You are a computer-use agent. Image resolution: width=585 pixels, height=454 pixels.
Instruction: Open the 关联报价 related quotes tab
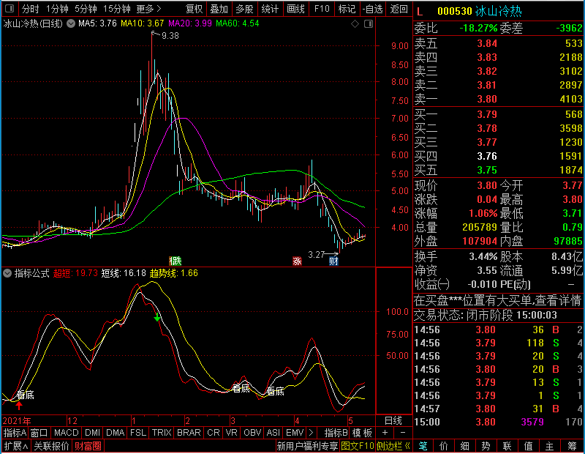(51, 446)
